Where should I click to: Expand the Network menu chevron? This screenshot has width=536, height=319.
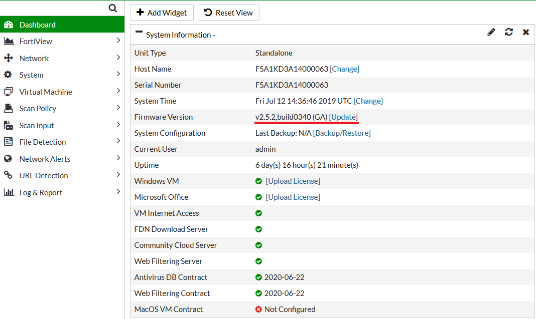(118, 58)
